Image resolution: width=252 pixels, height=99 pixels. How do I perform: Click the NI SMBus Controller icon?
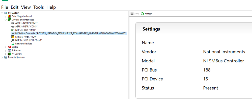pyautogui.click(x=13, y=33)
